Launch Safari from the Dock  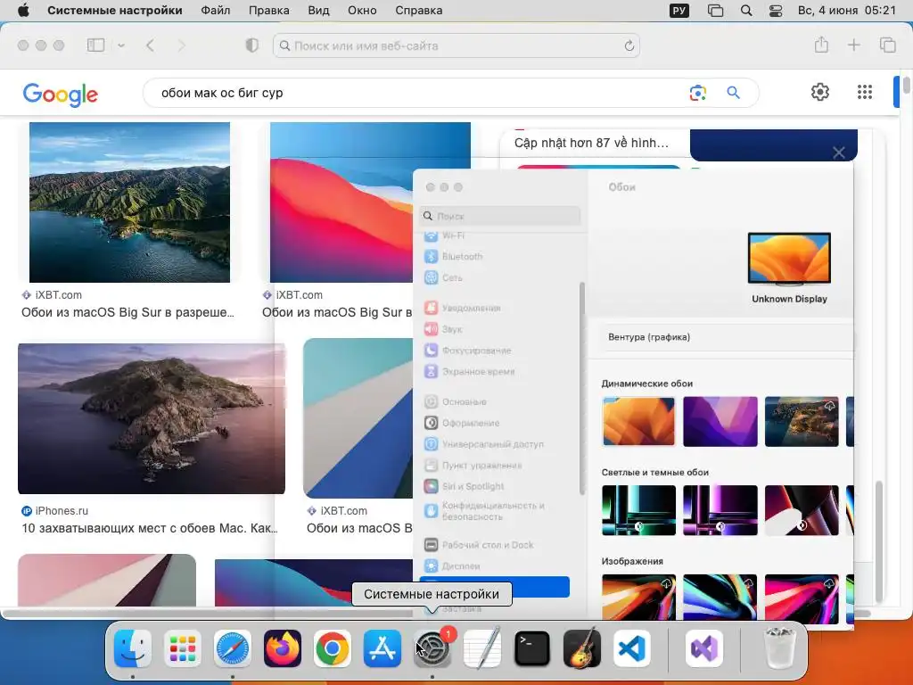coord(233,648)
